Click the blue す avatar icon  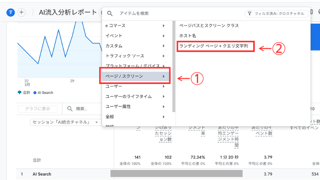(10, 12)
